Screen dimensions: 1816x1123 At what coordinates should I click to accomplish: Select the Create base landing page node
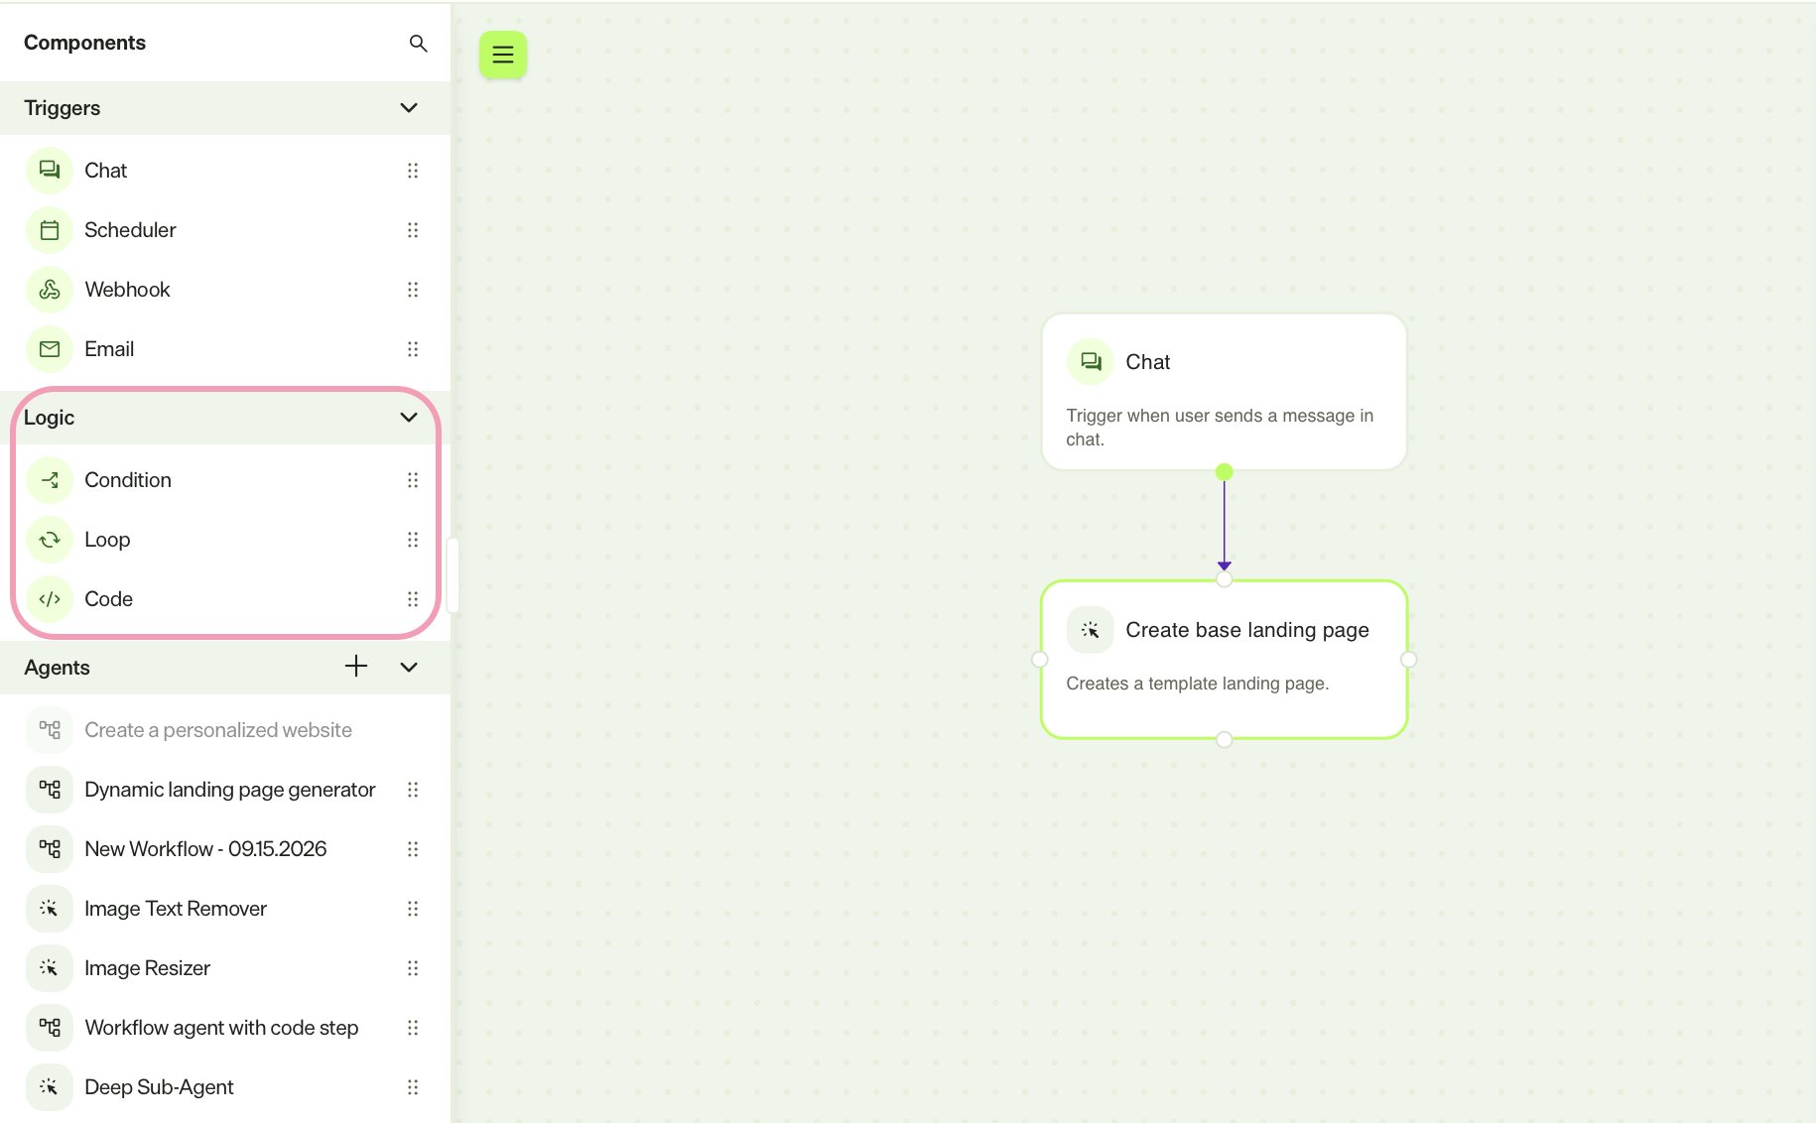point(1224,660)
